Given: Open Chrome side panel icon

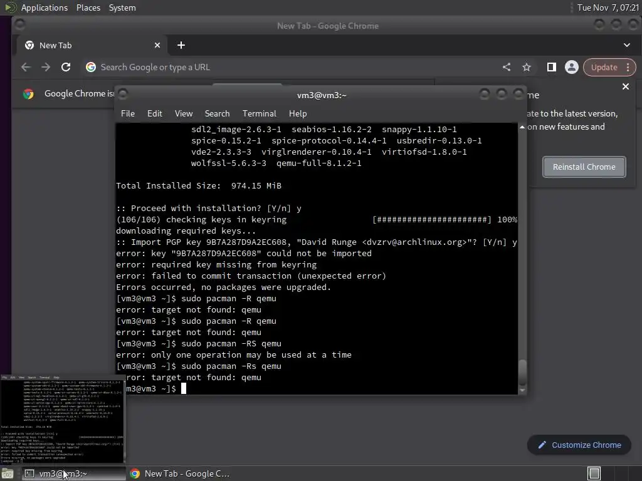Looking at the screenshot, I should pyautogui.click(x=552, y=67).
